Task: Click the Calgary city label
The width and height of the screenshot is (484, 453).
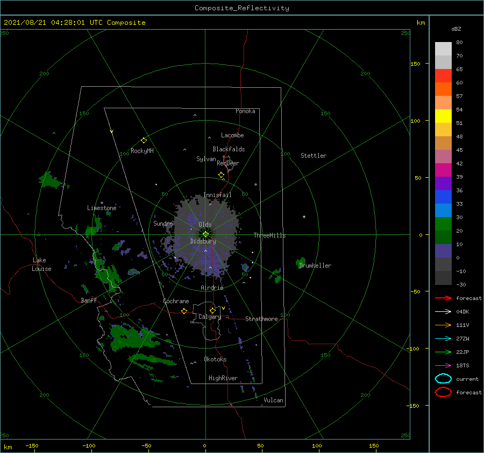Action: pyautogui.click(x=210, y=317)
